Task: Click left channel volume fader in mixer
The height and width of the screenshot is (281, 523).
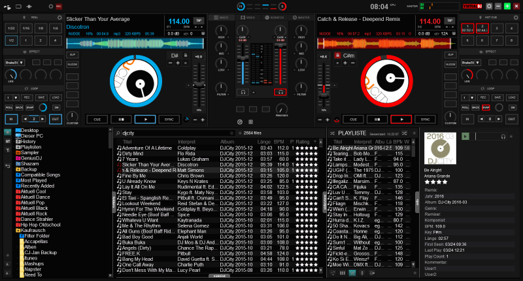Action: pos(243,58)
